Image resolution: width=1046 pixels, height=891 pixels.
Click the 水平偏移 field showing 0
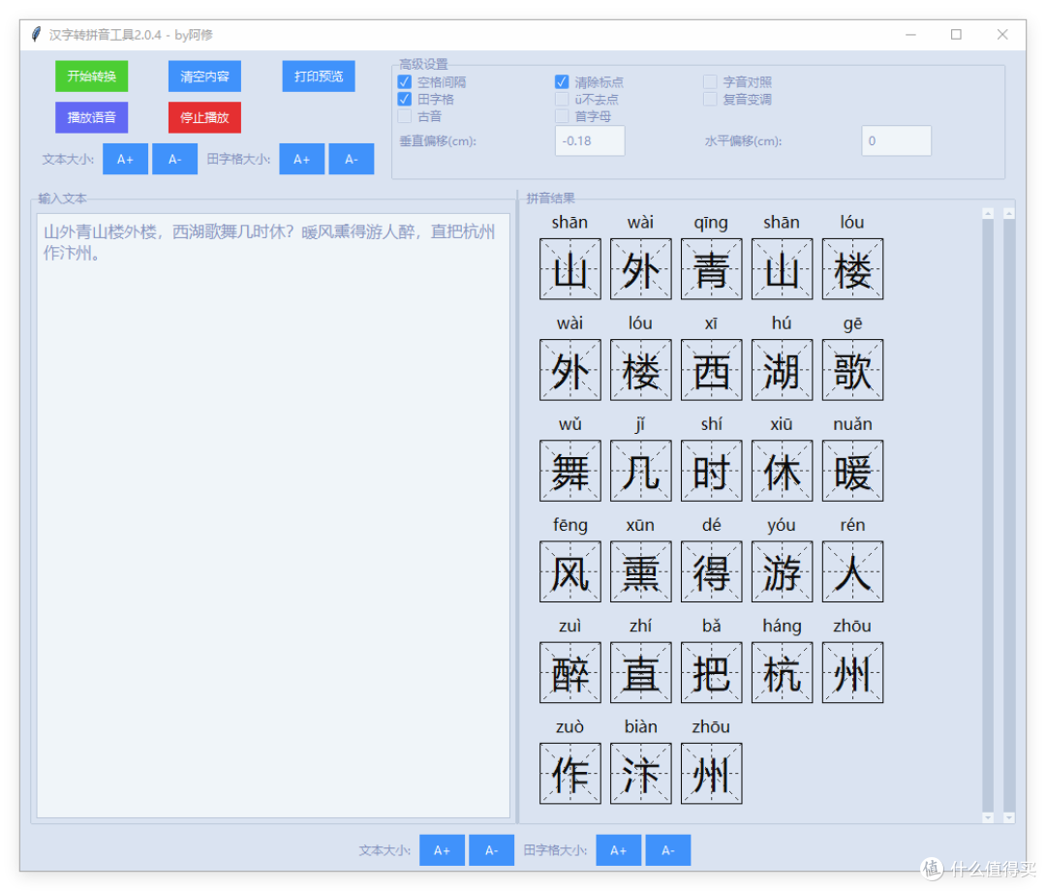[x=896, y=140]
